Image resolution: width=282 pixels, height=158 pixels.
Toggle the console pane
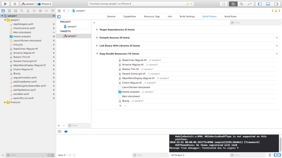[279, 155]
